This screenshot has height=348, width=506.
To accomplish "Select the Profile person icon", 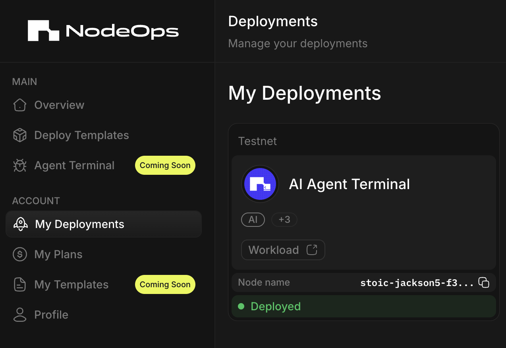I will (x=19, y=314).
